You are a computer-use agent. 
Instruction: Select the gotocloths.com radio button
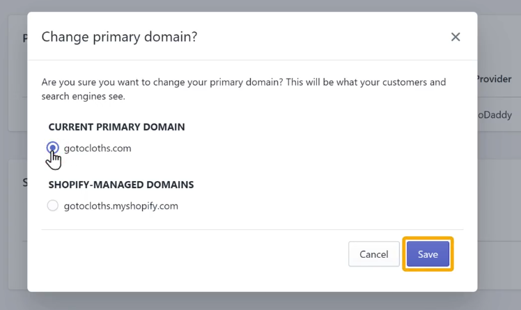click(52, 148)
